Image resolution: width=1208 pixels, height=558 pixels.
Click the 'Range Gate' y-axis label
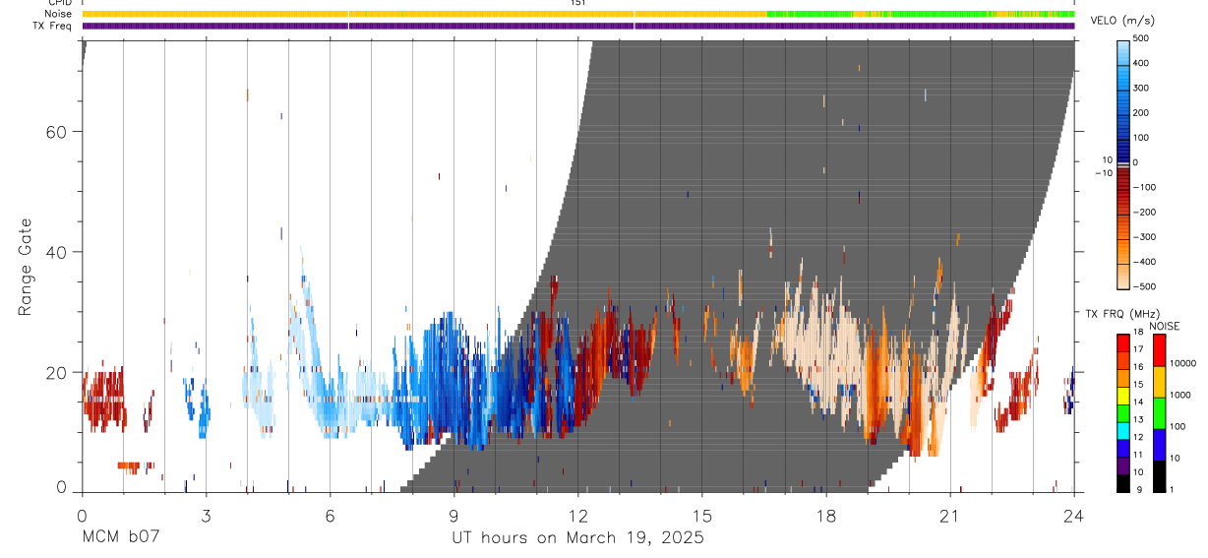point(25,267)
